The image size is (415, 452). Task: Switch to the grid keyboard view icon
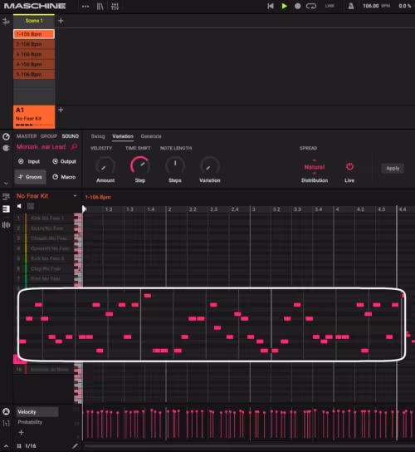30,206
